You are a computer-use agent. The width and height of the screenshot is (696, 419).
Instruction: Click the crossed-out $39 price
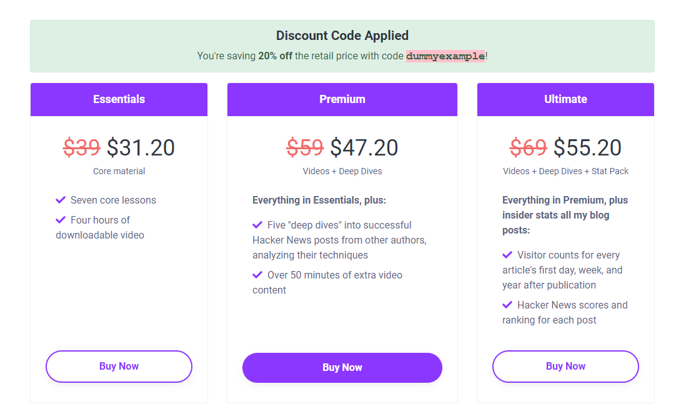[x=82, y=147]
